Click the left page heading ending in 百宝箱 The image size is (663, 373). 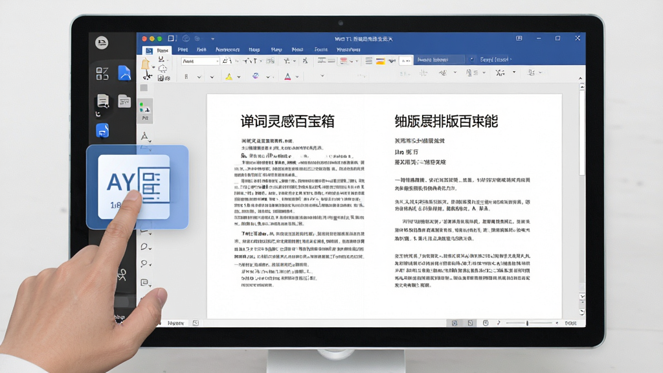tap(287, 121)
